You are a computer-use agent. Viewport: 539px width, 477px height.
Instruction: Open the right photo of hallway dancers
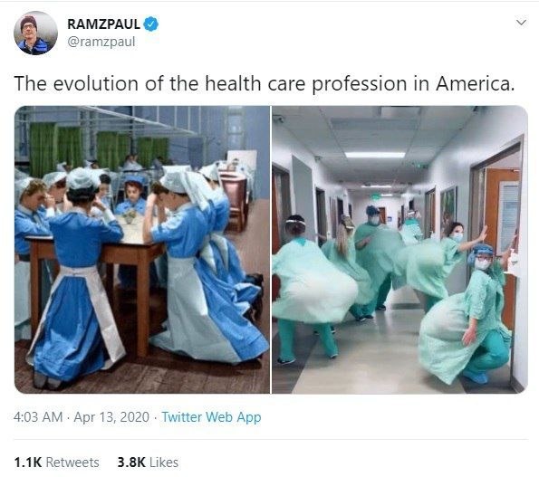point(399,250)
